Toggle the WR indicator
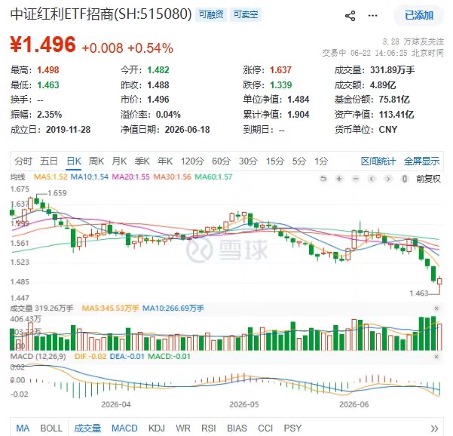The width and height of the screenshot is (453, 436). pos(183,428)
